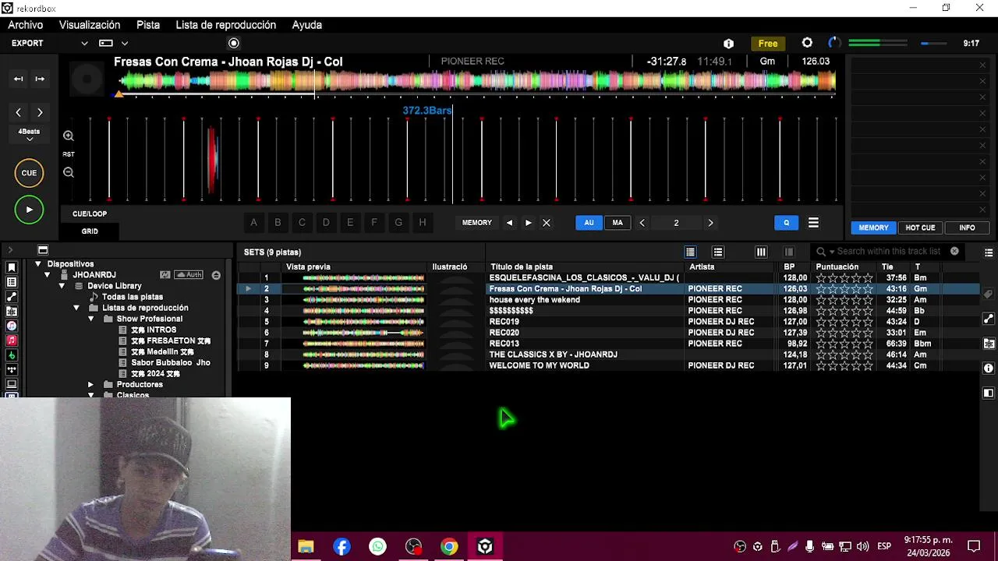Click the Free plan badge

[x=768, y=44]
